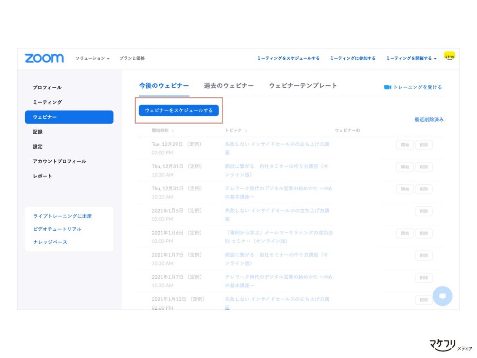Open 記録 in the sidebar
477x358 pixels.
[38, 132]
